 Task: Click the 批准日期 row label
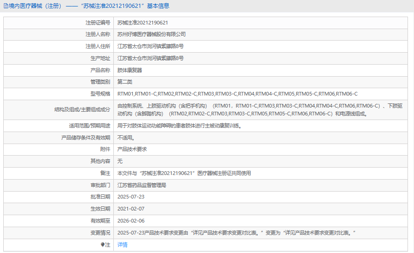pyautogui.click(x=100, y=197)
